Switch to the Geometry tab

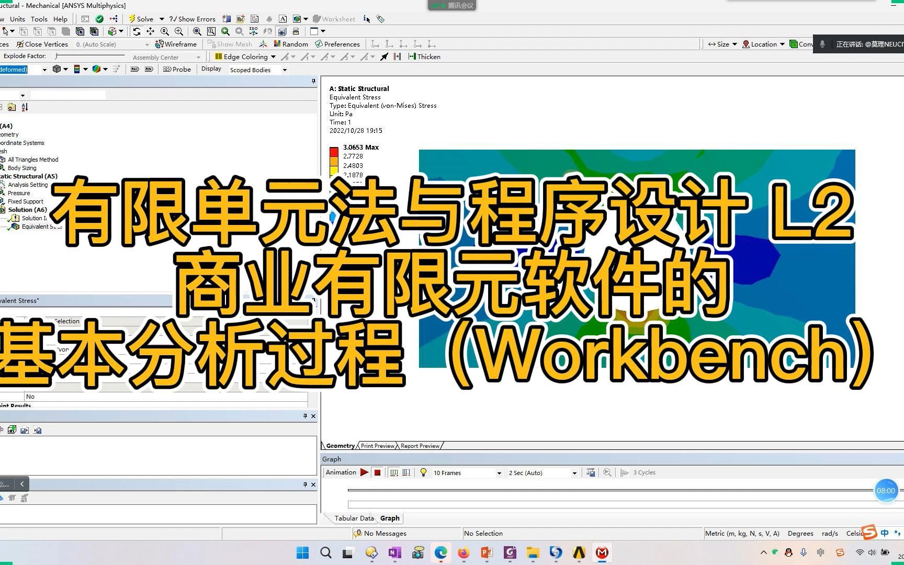point(340,446)
